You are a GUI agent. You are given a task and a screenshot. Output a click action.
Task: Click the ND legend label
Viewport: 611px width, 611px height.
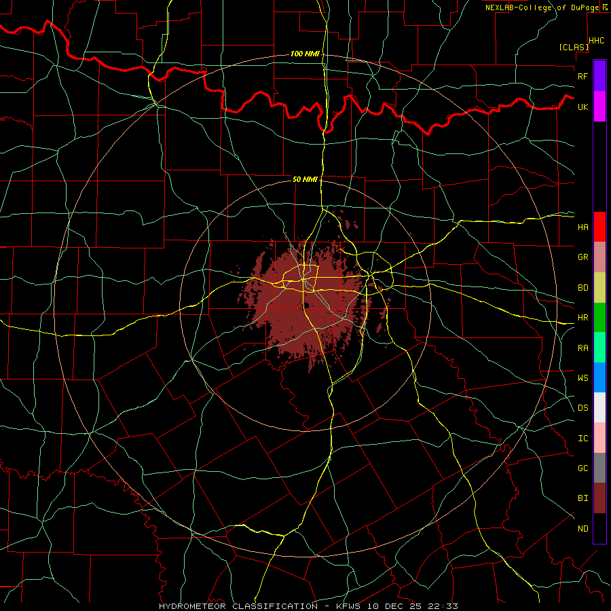click(x=582, y=529)
